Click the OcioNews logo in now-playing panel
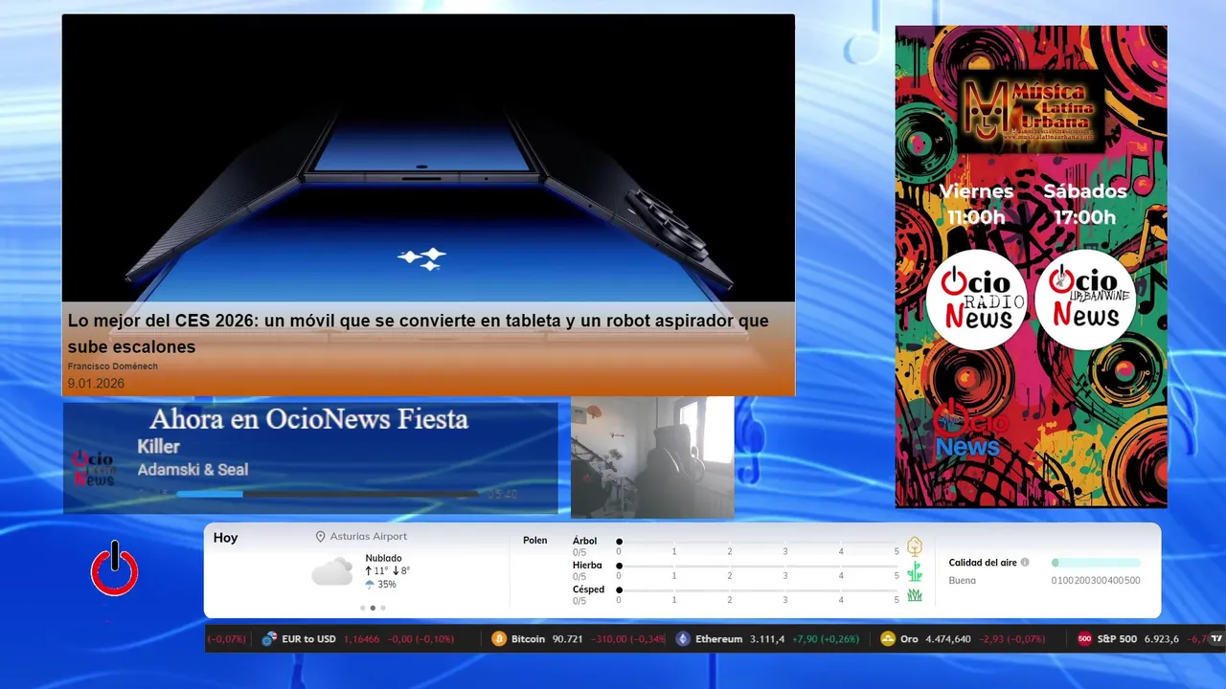This screenshot has width=1226, height=689. point(94,468)
